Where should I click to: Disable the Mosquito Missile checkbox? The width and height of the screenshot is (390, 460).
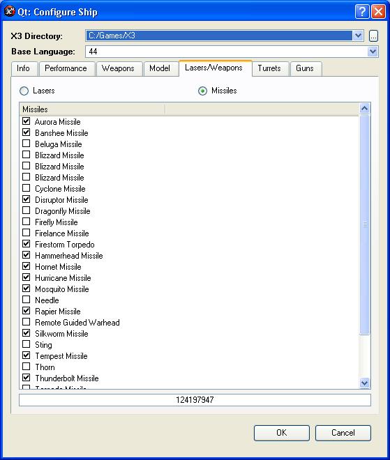click(x=26, y=288)
